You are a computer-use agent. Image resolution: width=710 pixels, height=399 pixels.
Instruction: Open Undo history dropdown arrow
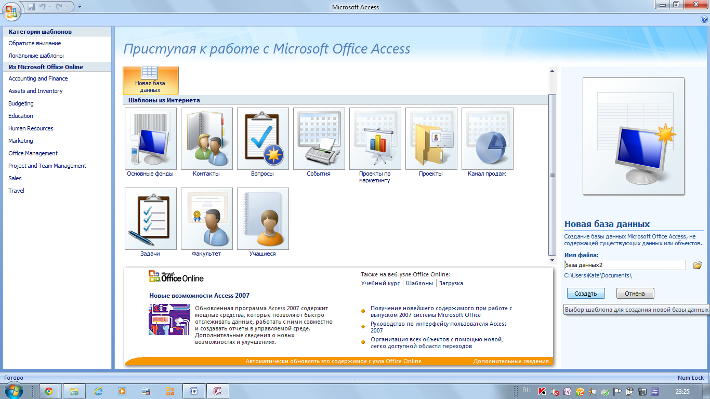tap(50, 7)
